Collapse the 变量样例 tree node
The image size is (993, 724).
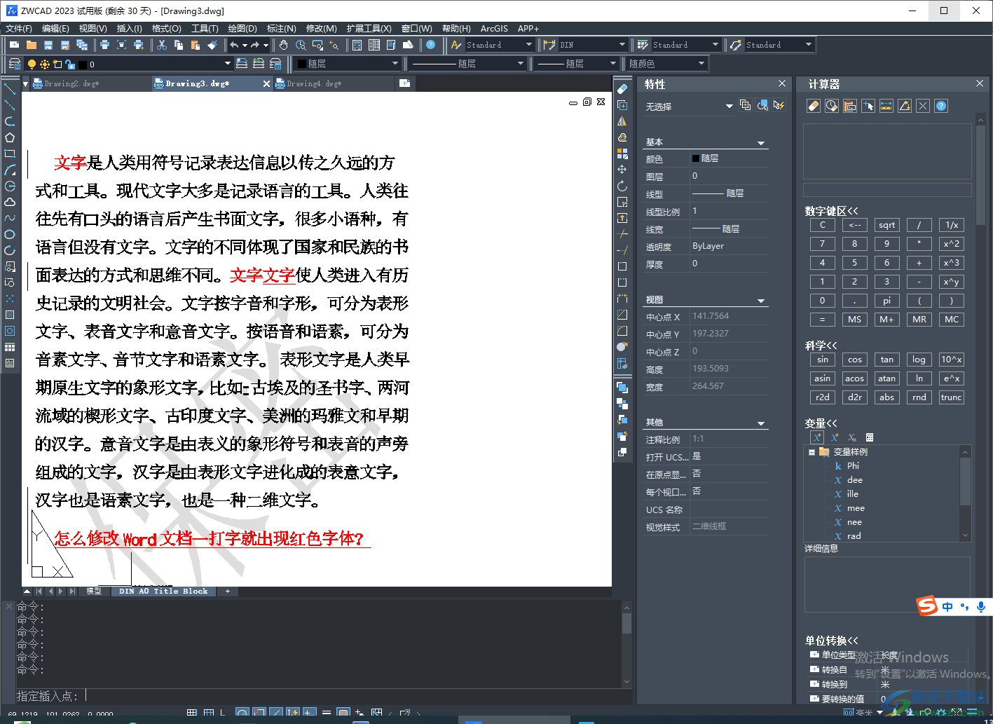811,452
